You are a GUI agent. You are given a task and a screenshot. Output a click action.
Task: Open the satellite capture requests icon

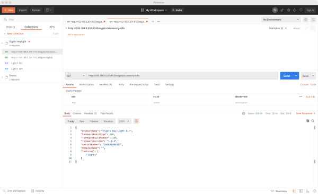282,10
